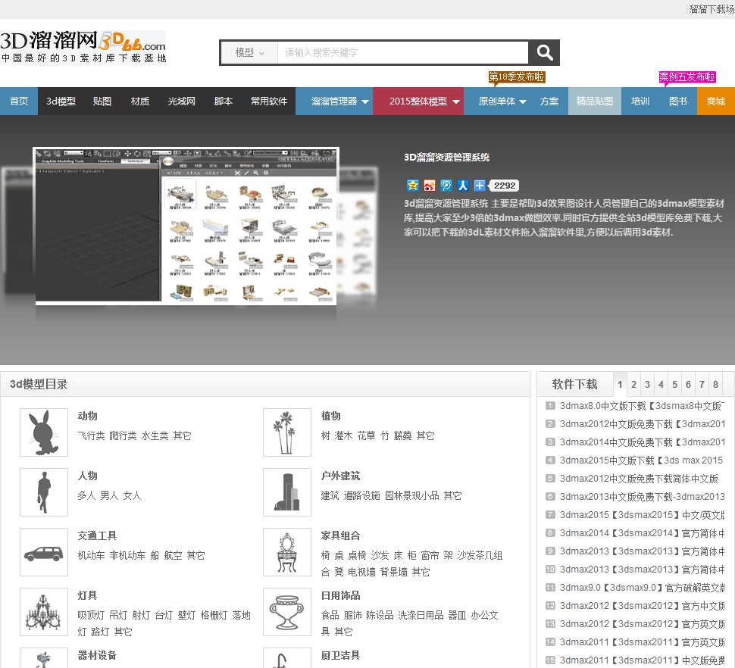The image size is (735, 668).
Task: Open the 方案 navigation item
Action: pos(549,101)
